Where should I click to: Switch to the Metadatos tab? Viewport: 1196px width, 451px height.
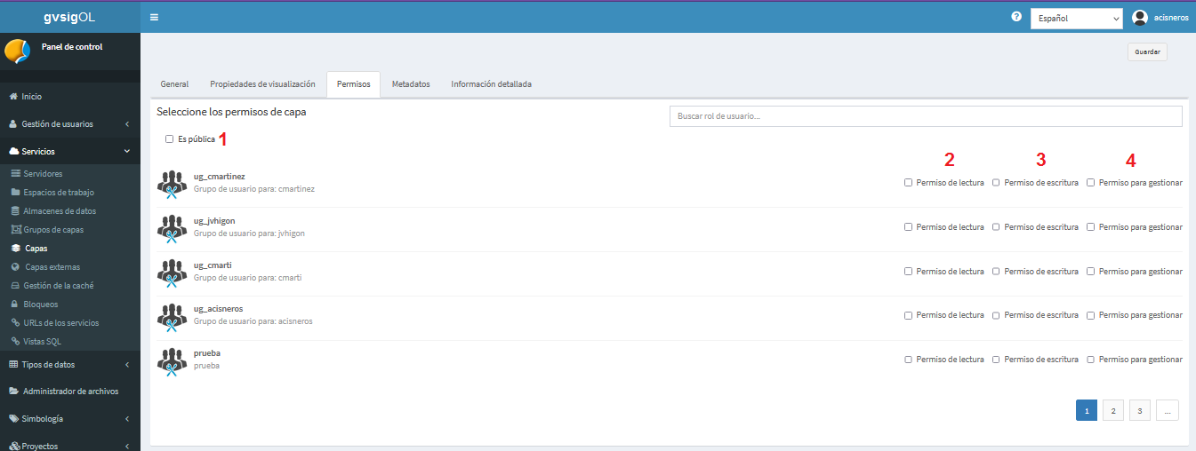coord(411,84)
